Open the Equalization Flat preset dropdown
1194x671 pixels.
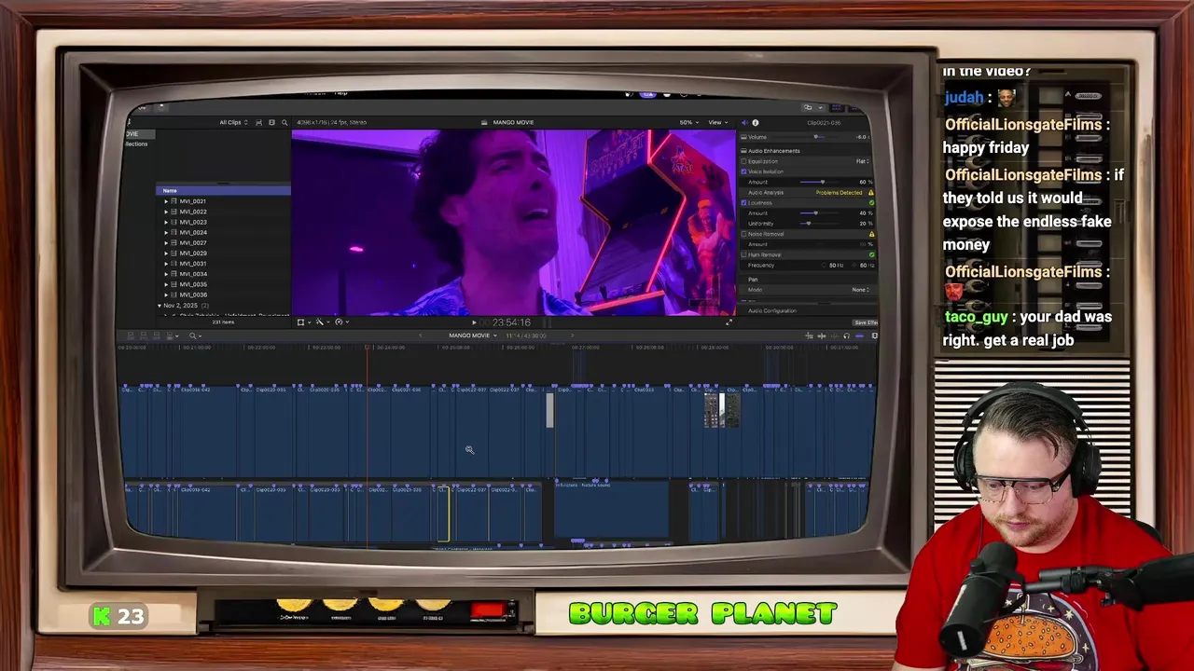(x=863, y=161)
